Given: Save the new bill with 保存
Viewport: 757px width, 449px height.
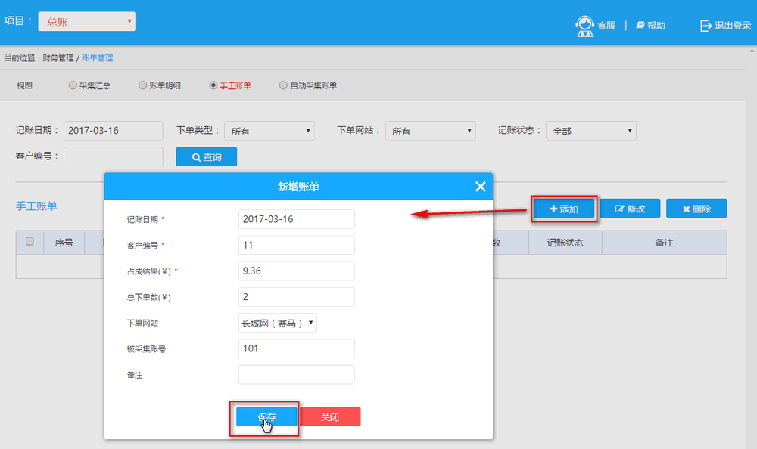Looking at the screenshot, I should (266, 417).
